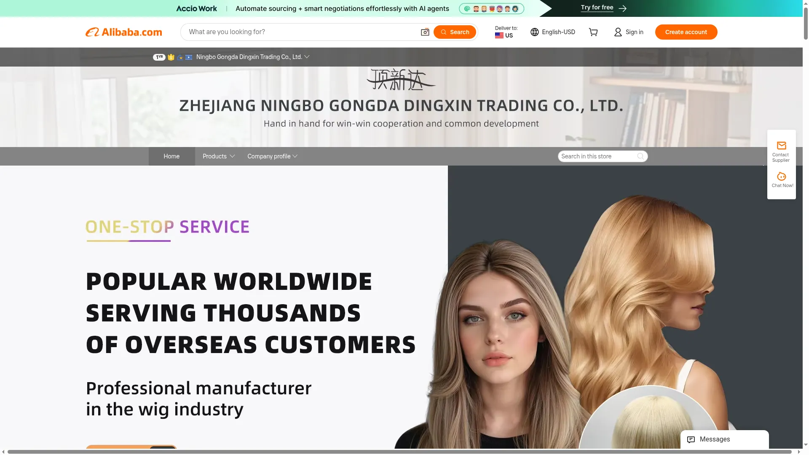Screen dimensions: 809x455
Task: Click the blue video badge icon
Action: pyautogui.click(x=189, y=57)
